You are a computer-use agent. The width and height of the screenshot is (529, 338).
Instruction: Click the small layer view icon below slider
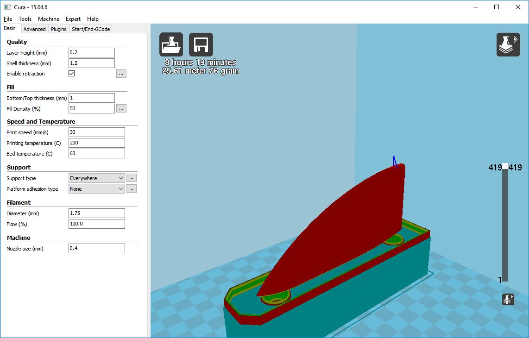pos(508,299)
